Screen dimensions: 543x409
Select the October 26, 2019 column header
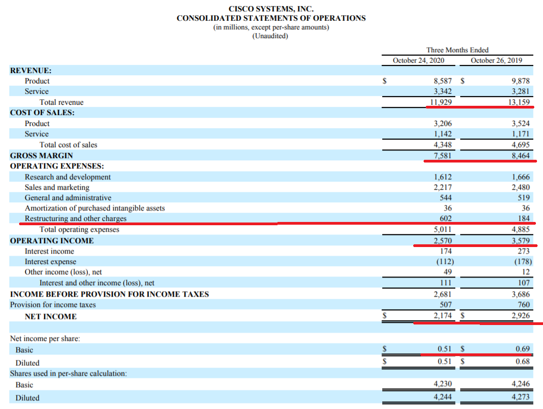tap(496, 60)
